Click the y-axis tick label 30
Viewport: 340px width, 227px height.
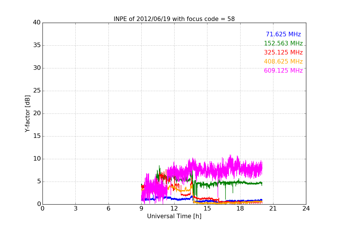coord(37,68)
